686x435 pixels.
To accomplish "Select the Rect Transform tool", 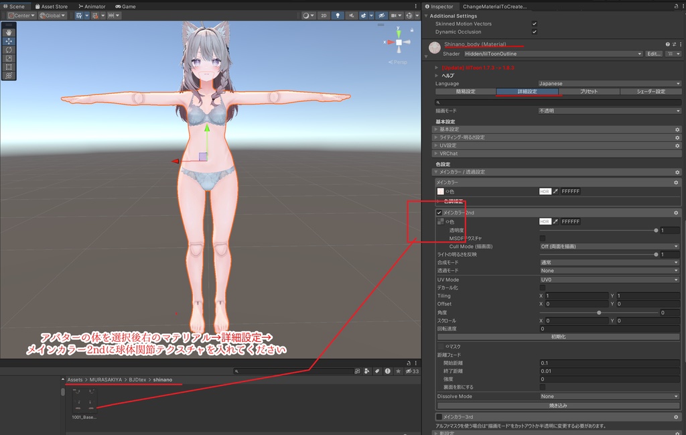I will 9,67.
